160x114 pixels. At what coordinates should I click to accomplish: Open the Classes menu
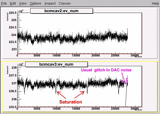(x=65, y=4)
